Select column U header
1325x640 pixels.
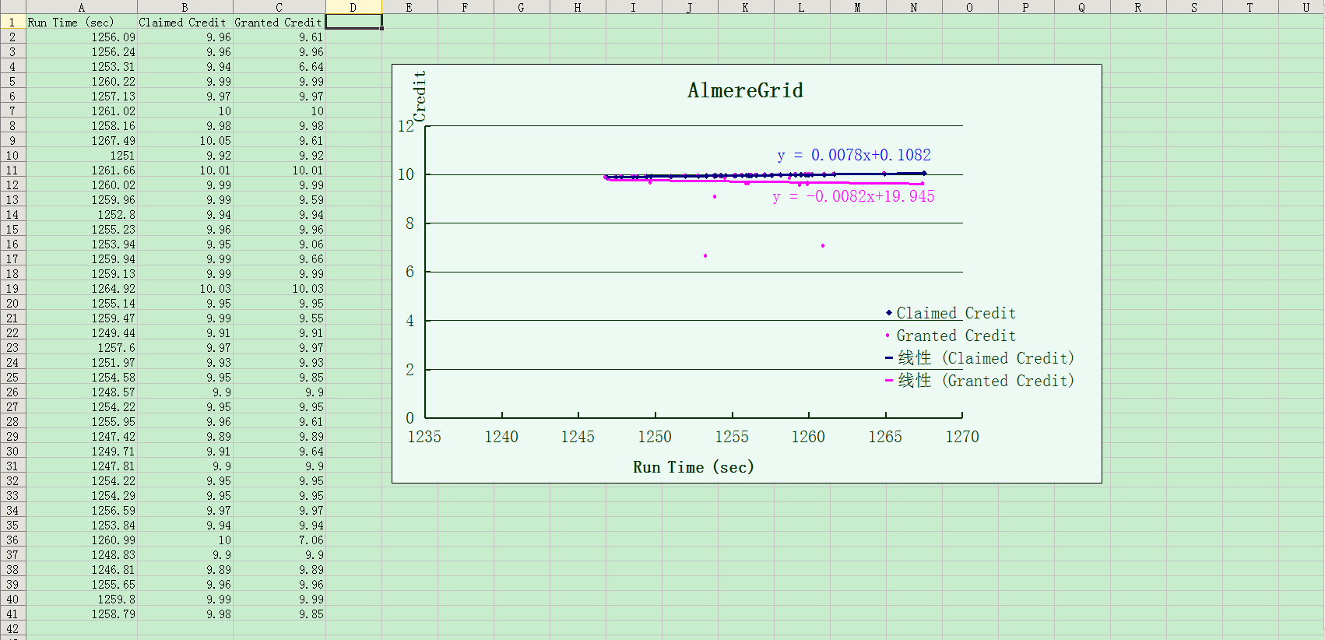[1302, 7]
